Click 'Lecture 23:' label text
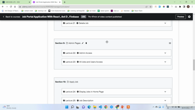This screenshot has height=110, width=195. click(70, 62)
